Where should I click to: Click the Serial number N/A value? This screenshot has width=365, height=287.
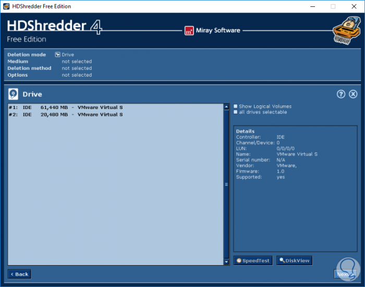(281, 160)
